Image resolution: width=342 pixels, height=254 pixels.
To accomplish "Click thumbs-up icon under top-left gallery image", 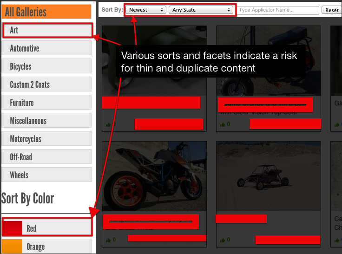I will [108, 124].
